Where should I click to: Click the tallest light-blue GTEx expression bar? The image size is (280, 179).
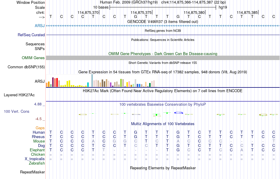click(92, 81)
